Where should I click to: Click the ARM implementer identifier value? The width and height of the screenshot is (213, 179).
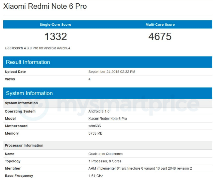140,168
